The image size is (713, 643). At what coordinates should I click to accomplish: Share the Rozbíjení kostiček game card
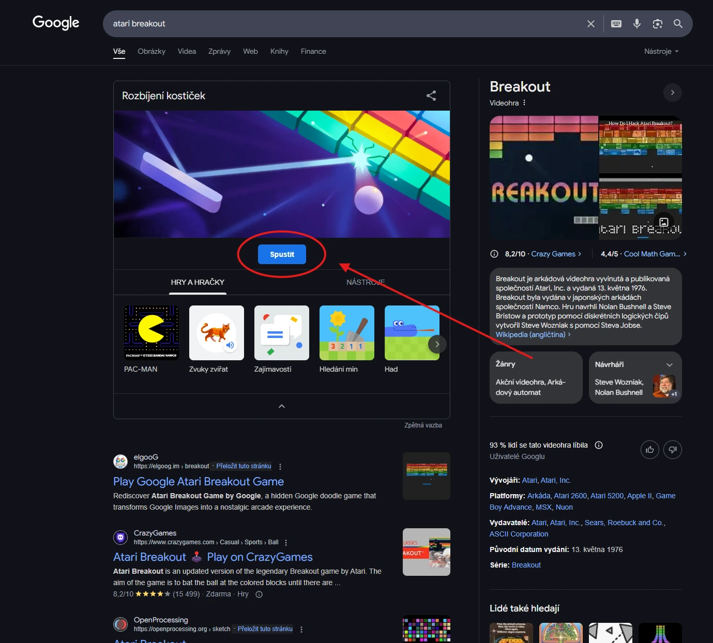(x=431, y=96)
